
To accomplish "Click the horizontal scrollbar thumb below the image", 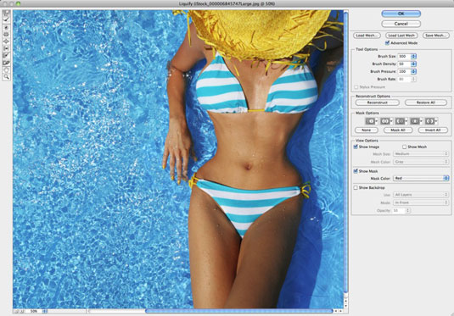I will pos(238,311).
